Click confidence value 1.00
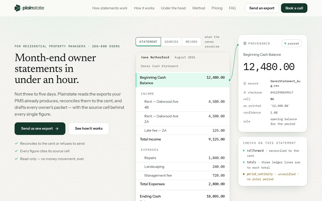The width and height of the screenshot is (322, 201). [274, 113]
